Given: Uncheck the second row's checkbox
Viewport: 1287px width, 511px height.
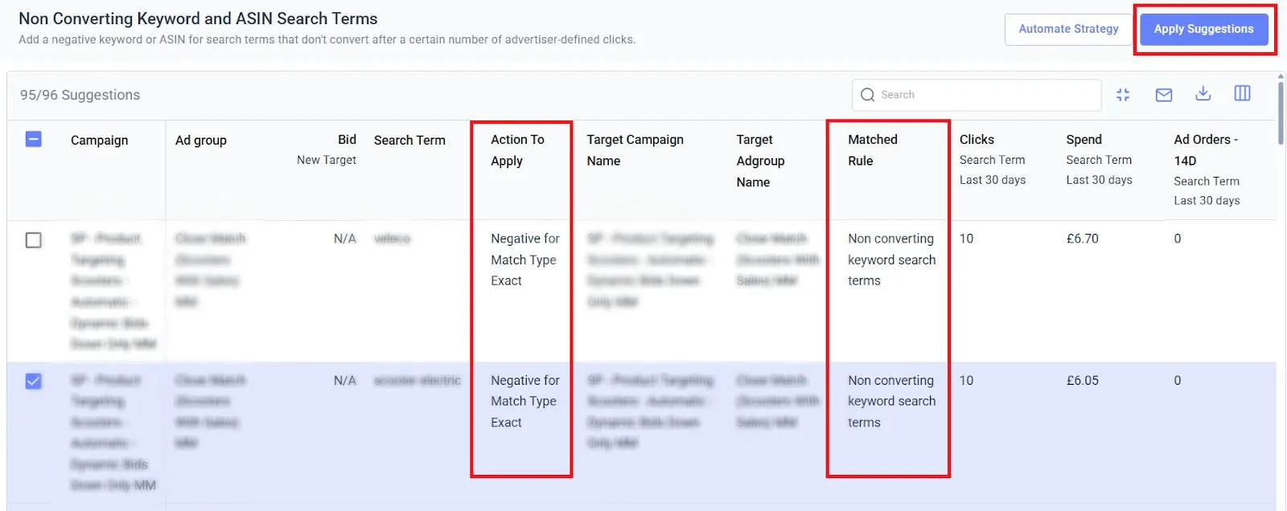Looking at the screenshot, I should pyautogui.click(x=34, y=381).
